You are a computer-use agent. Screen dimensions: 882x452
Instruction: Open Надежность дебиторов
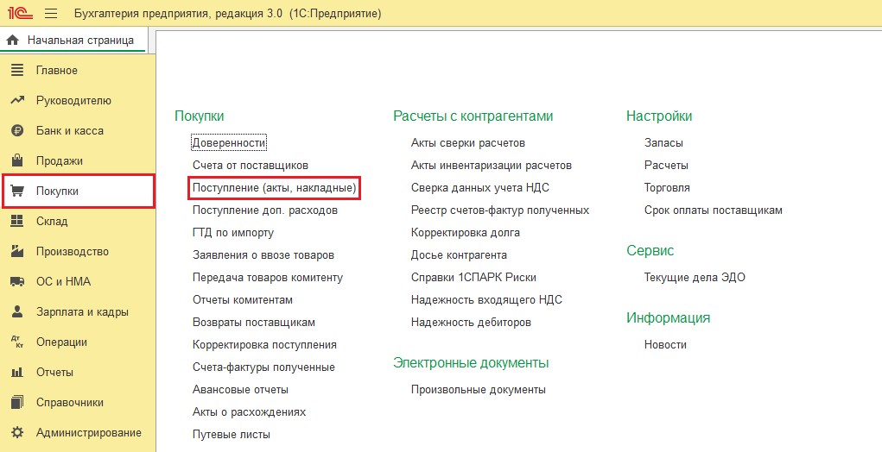click(471, 323)
